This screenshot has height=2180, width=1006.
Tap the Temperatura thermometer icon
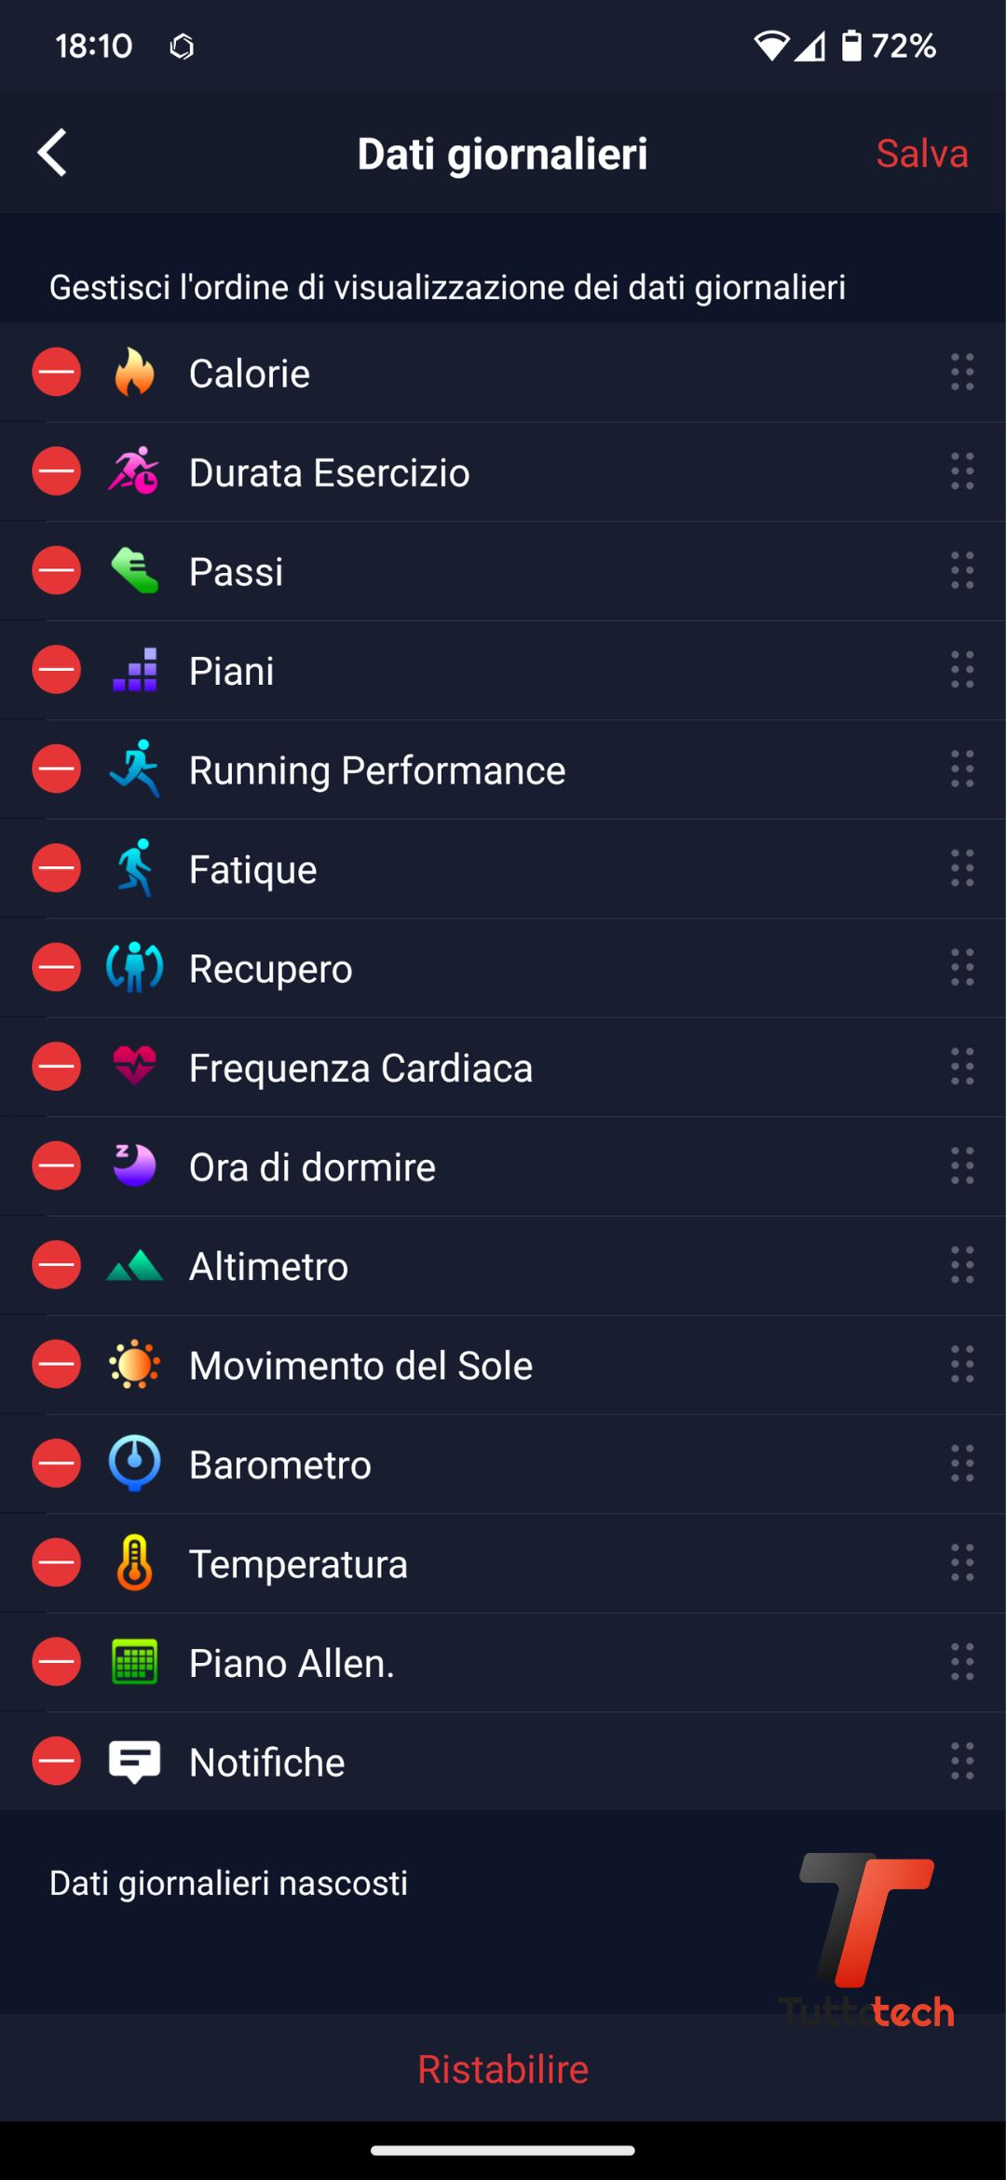pos(134,1562)
